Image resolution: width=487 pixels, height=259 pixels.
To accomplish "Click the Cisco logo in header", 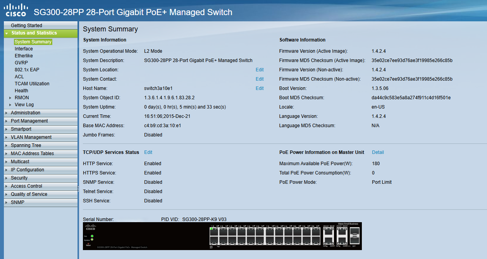I will [x=16, y=10].
